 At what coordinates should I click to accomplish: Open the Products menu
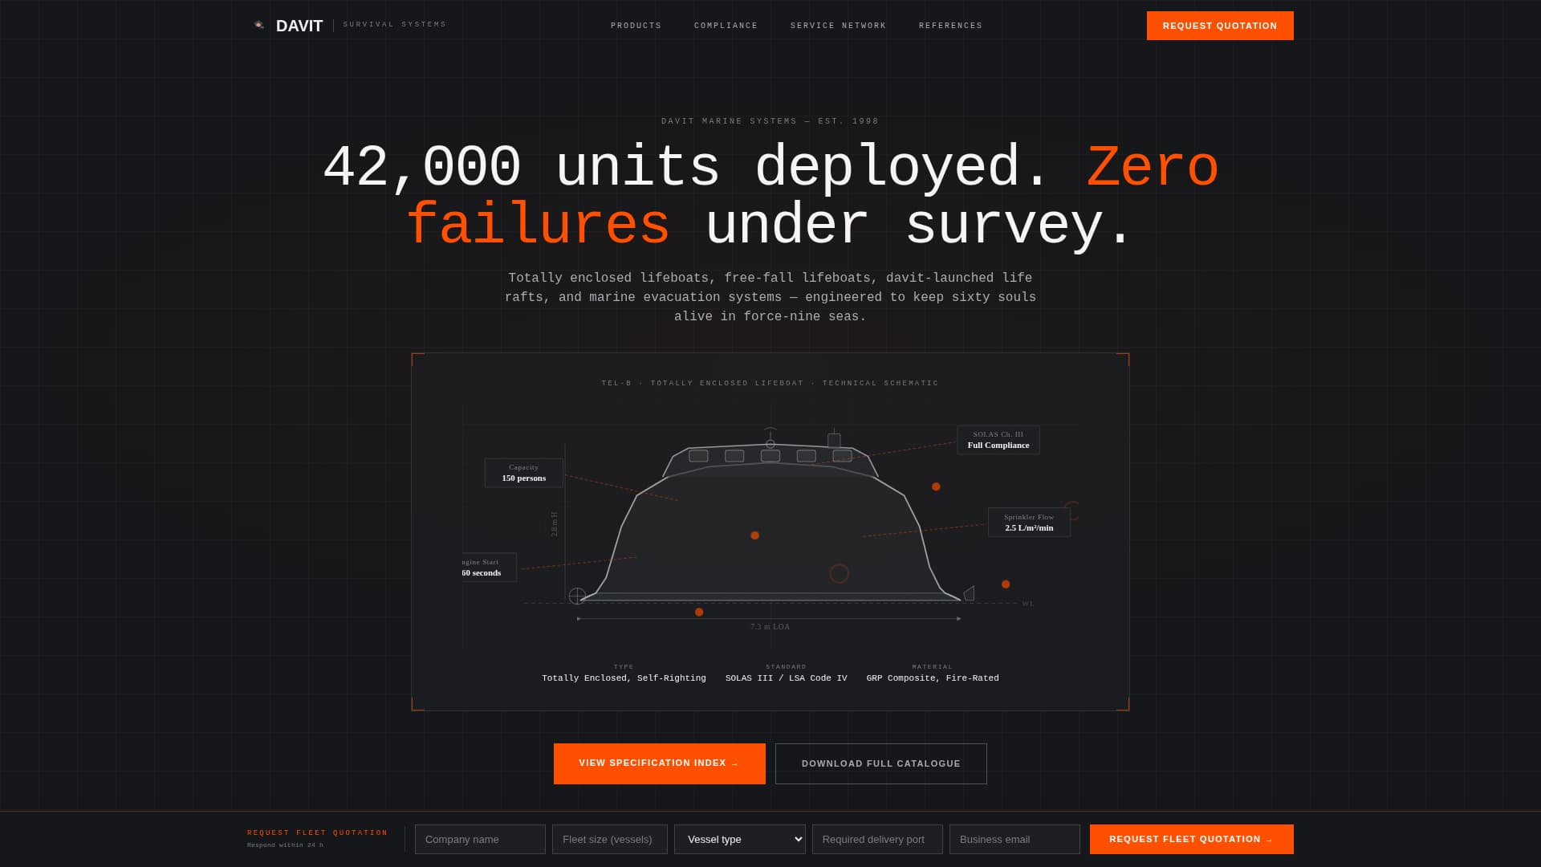coord(636,25)
